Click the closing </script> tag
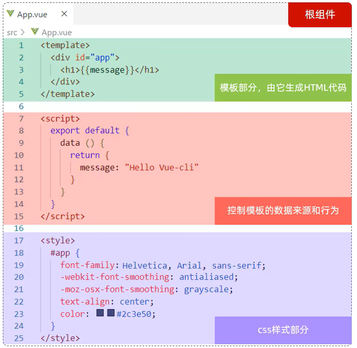Image resolution: width=357 pixels, height=348 pixels. [63, 216]
